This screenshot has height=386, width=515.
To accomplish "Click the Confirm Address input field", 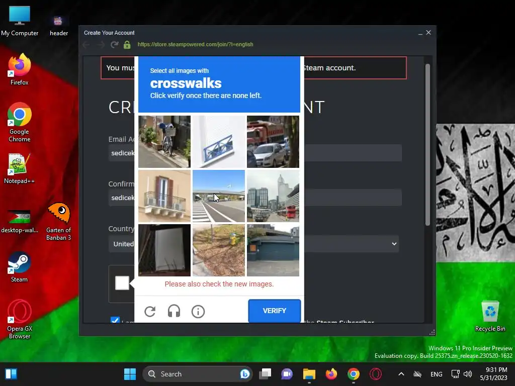I will [255, 198].
